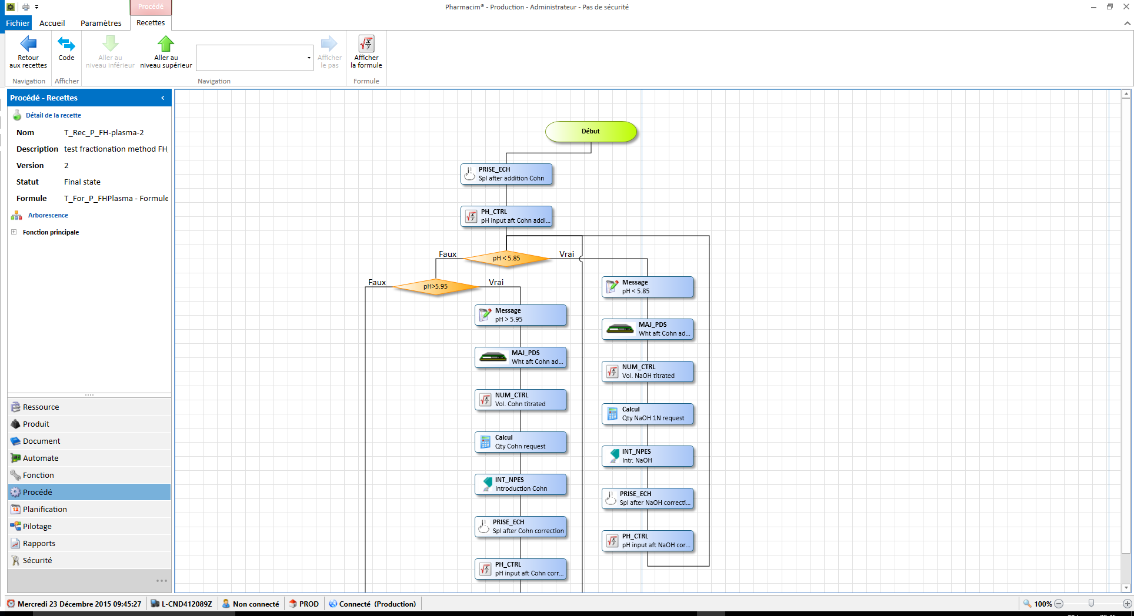Click the Procédé contextual tab header
Viewport: 1134px width, 616px height.
[x=151, y=7]
